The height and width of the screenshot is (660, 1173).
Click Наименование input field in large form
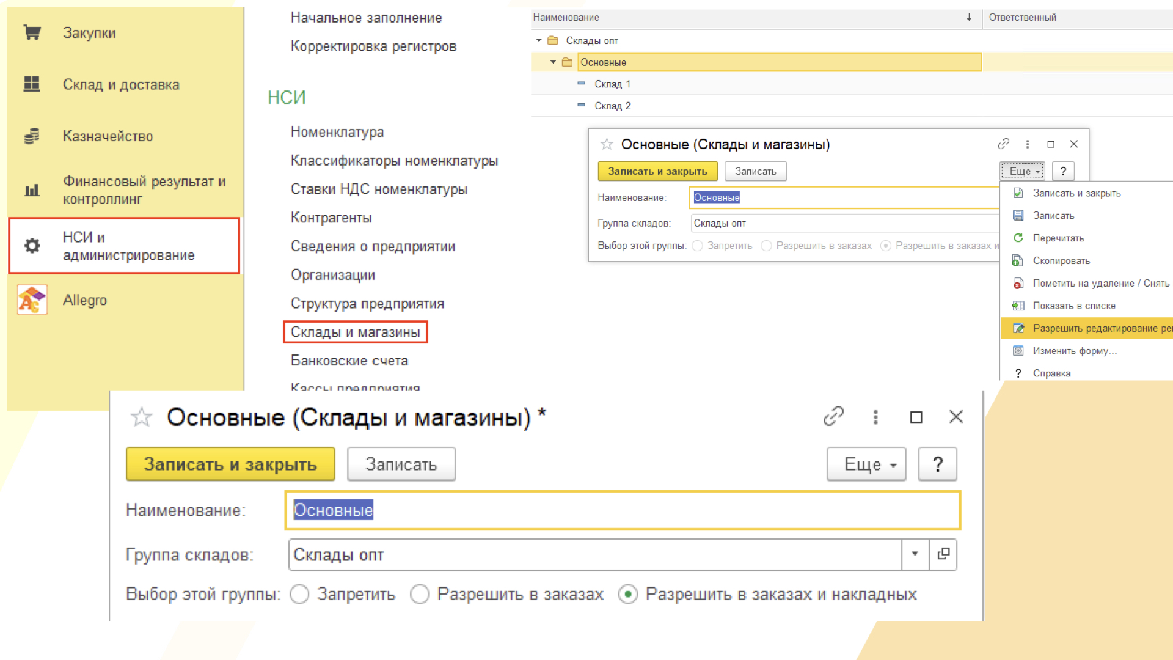point(623,510)
